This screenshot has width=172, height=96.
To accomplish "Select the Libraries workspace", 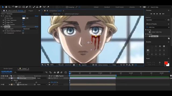I will point(132,7).
